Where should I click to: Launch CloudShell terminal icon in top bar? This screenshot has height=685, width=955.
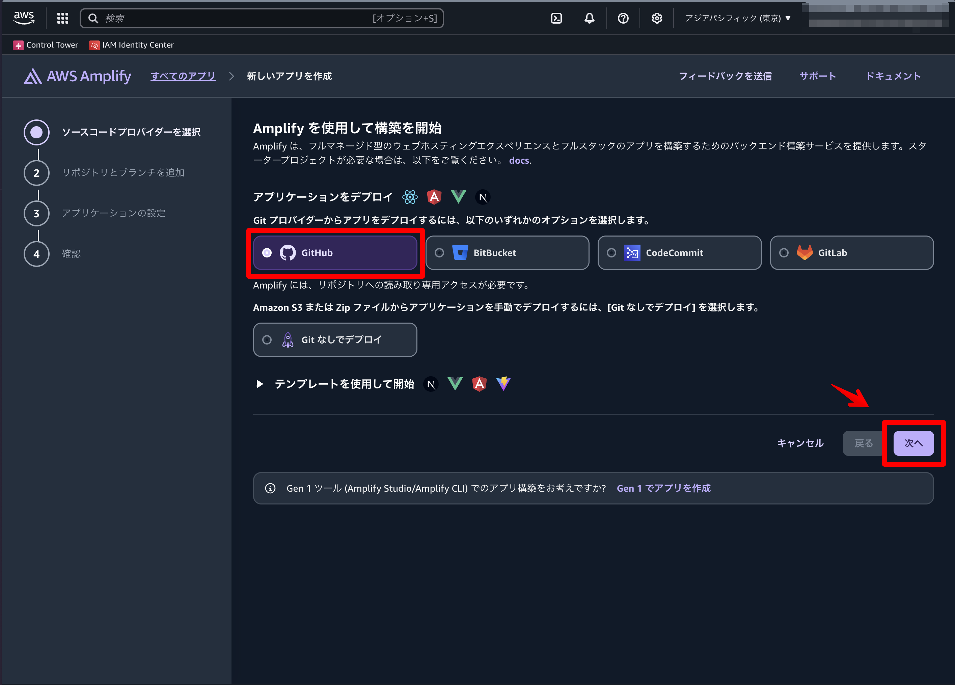[556, 18]
